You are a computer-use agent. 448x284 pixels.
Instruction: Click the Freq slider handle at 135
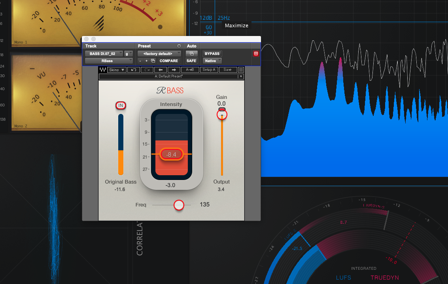(179, 205)
